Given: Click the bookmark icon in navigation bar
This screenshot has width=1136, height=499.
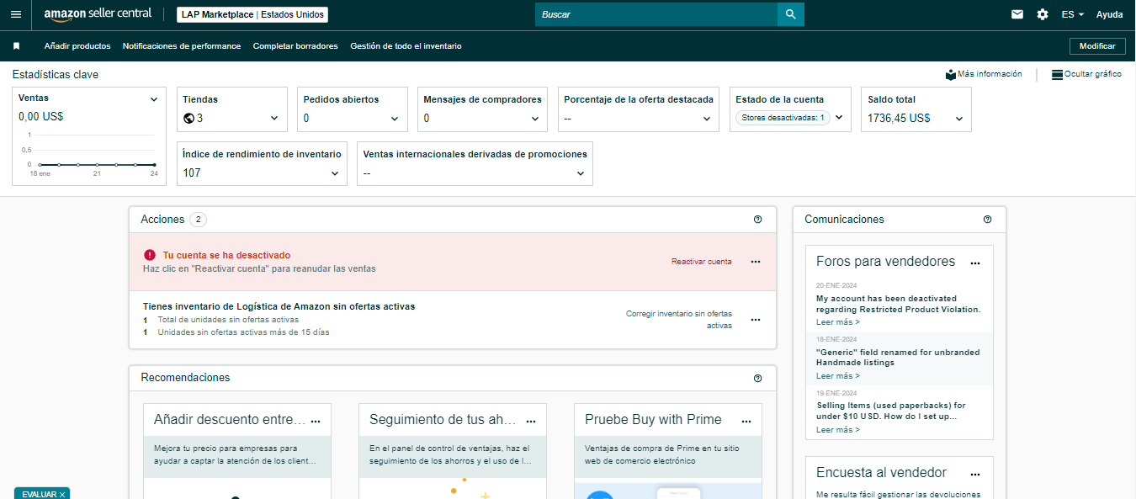Looking at the screenshot, I should [x=16, y=46].
